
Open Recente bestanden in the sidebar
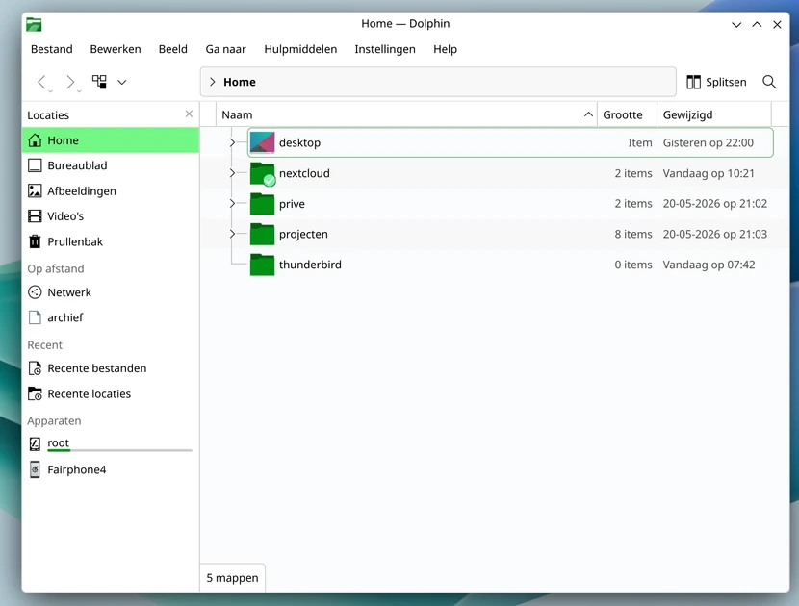click(x=111, y=368)
